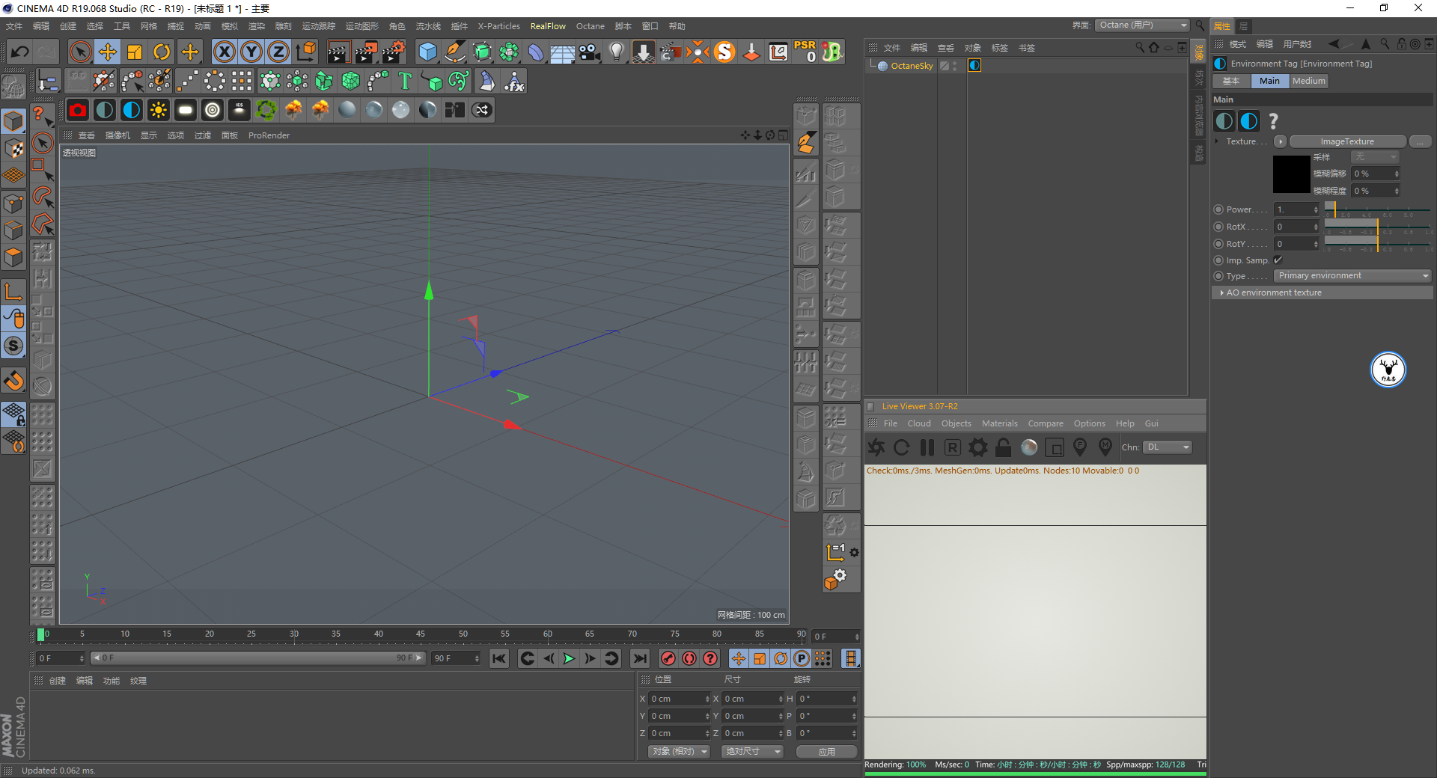Open the 对象 (相对) coordinate dropdown
The image size is (1437, 778).
(679, 751)
